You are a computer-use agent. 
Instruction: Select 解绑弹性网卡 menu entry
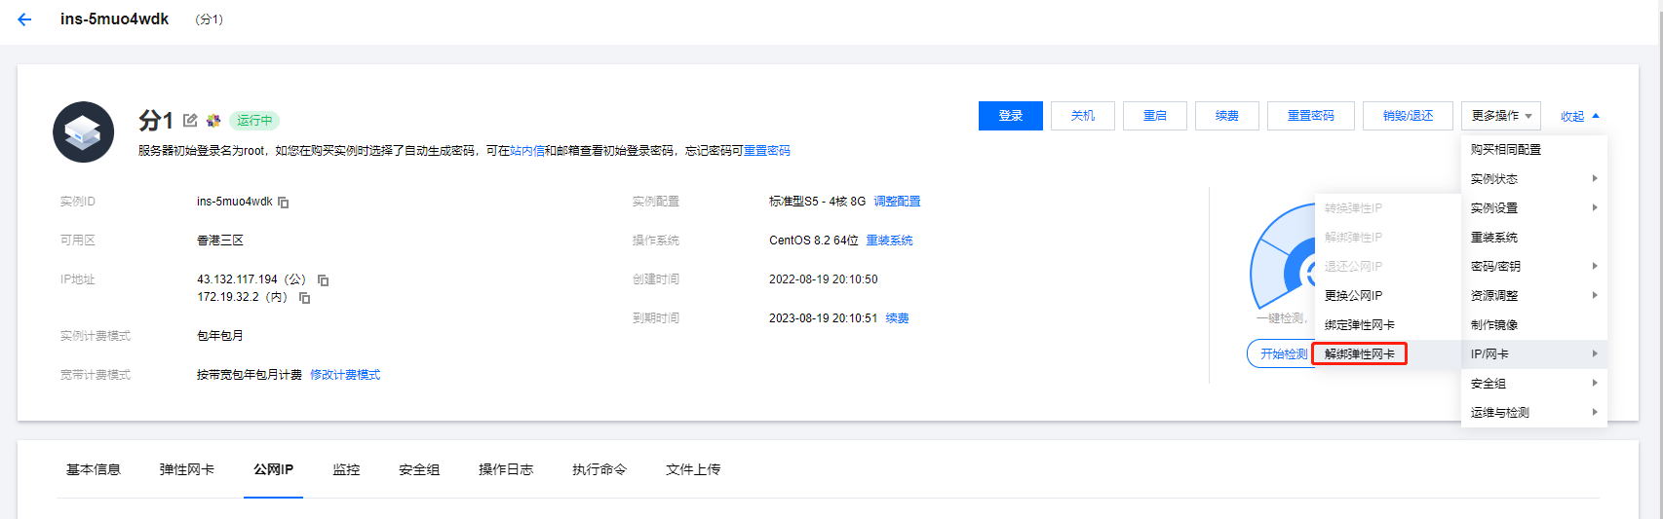pos(1360,354)
